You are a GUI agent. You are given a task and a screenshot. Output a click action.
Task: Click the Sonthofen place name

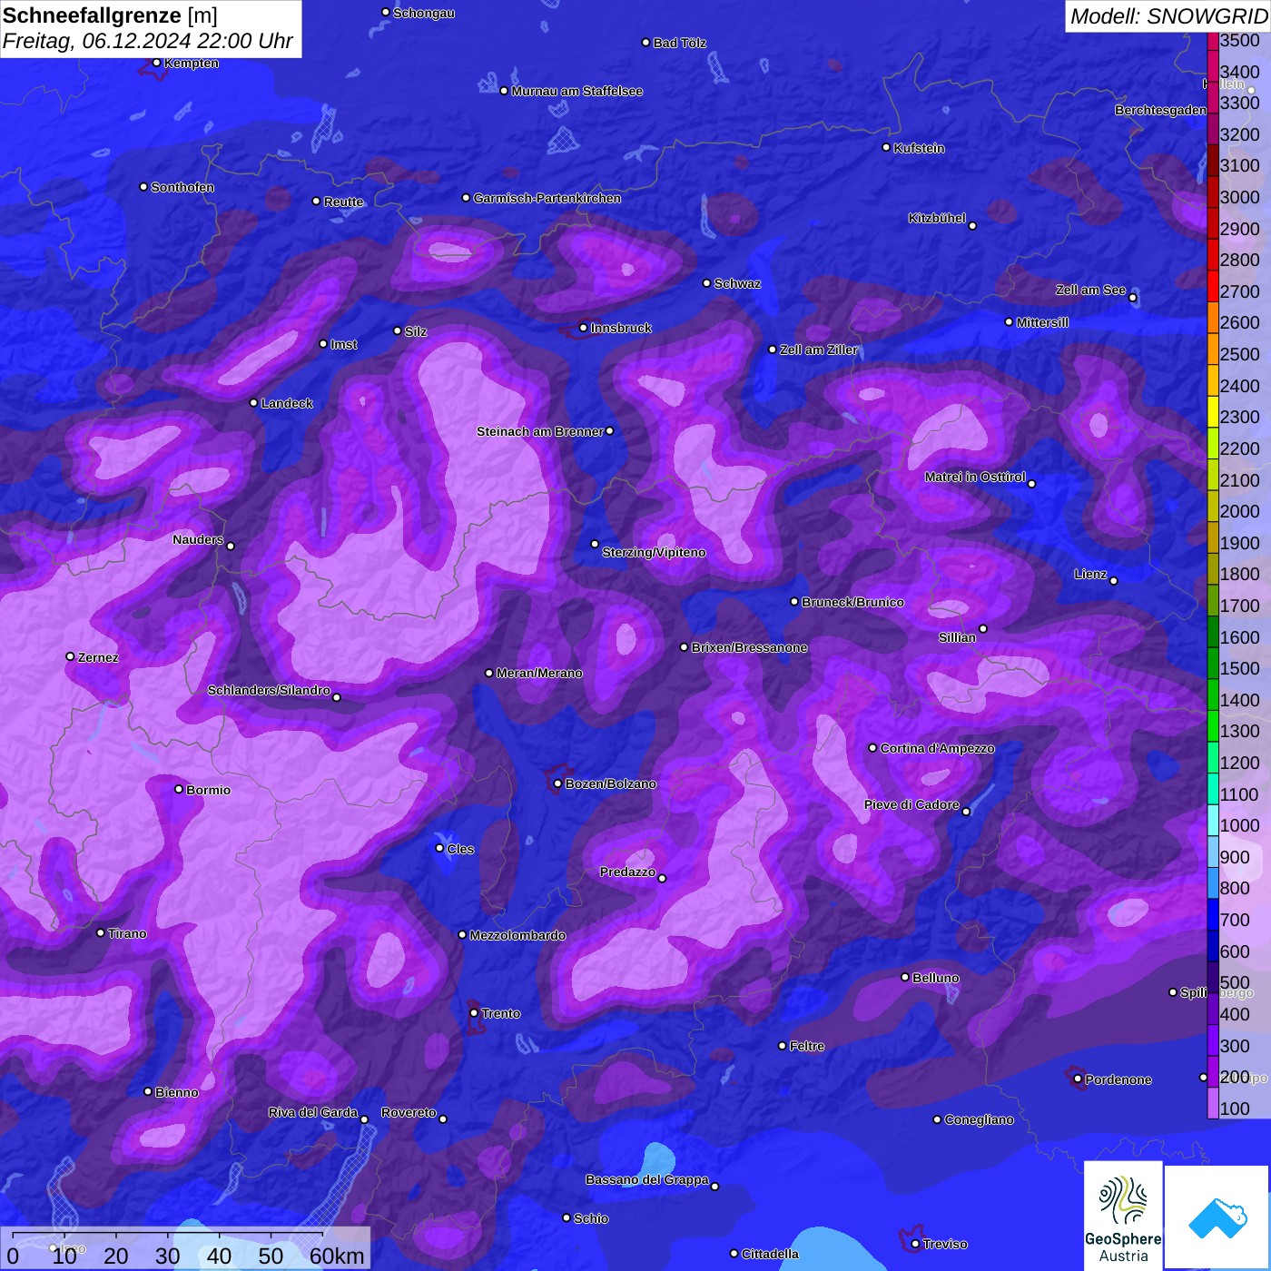182,187
